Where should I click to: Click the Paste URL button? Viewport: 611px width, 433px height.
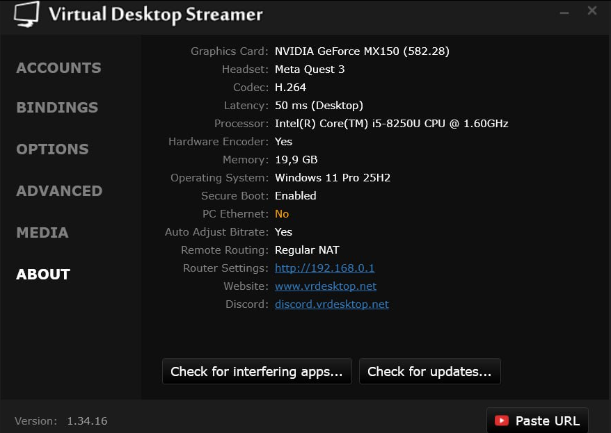tap(537, 420)
